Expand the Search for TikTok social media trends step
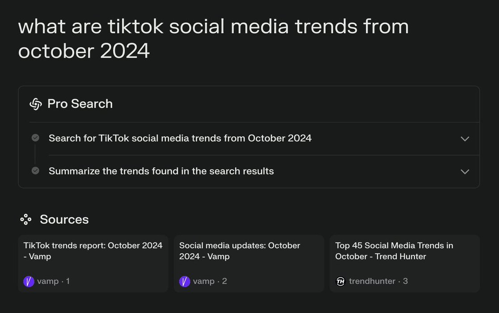The image size is (499, 313). (x=465, y=139)
